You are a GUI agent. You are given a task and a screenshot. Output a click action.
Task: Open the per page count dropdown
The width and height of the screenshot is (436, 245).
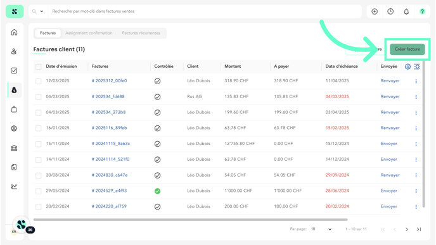321,229
